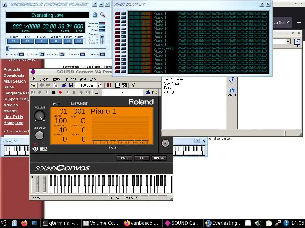The image size is (305, 228).
Task: Stop playback in vanBasco's player
Action: (x=56, y=41)
